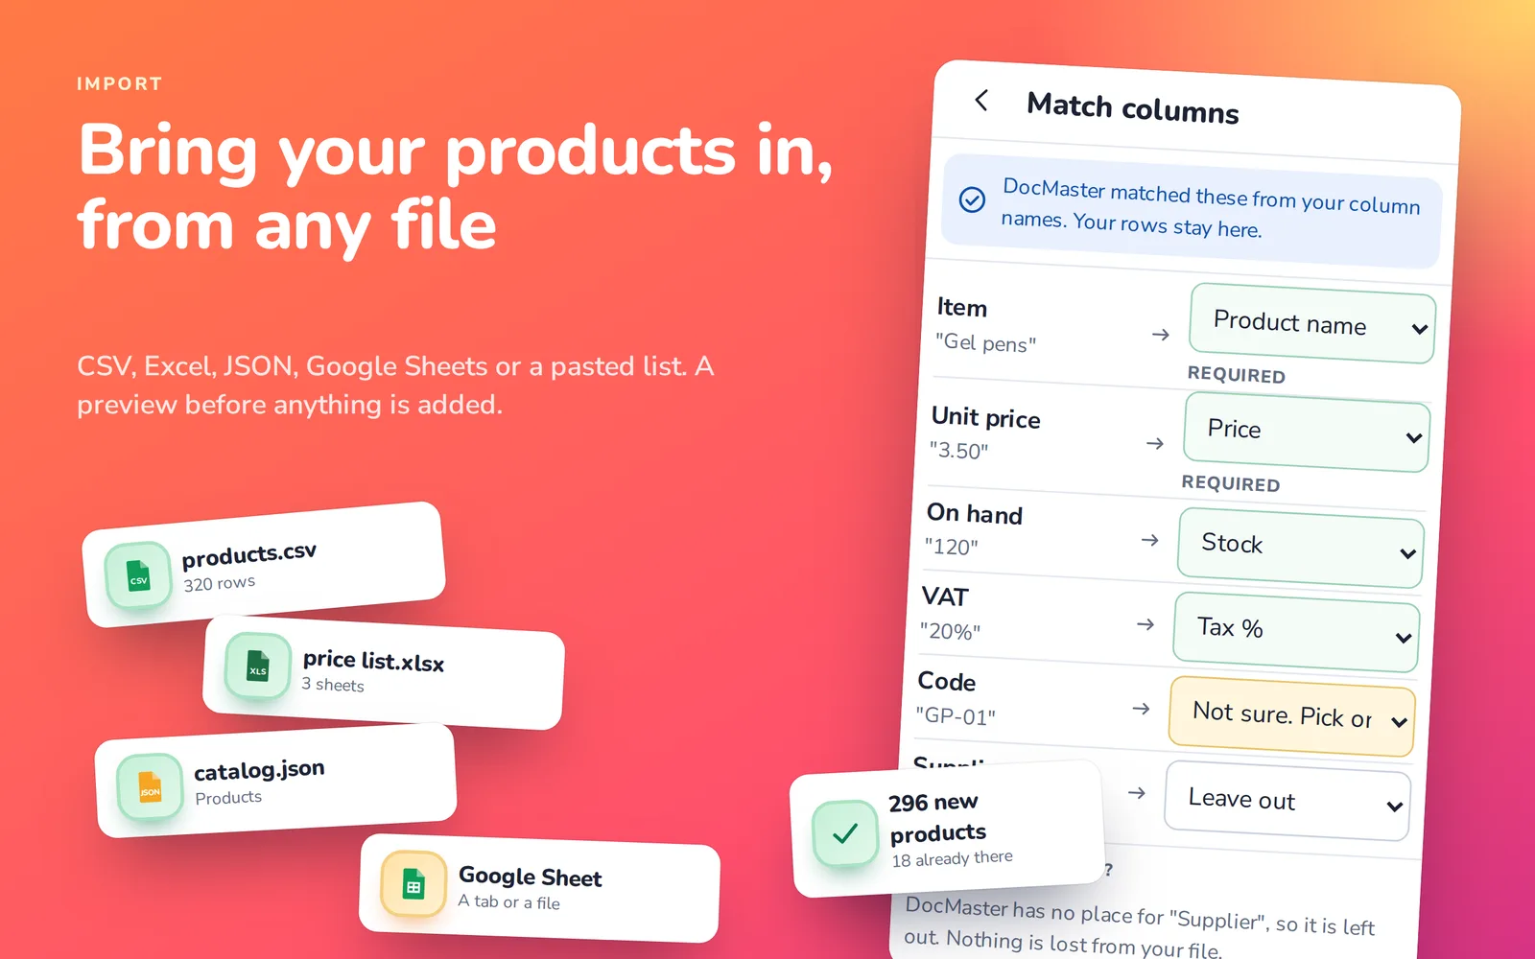Click the sample value "20%"
Screen dimensions: 1535x959
click(x=950, y=631)
